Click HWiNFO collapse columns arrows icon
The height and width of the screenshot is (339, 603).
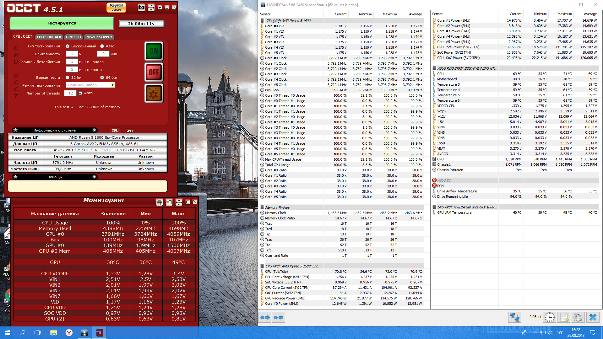click(x=278, y=317)
